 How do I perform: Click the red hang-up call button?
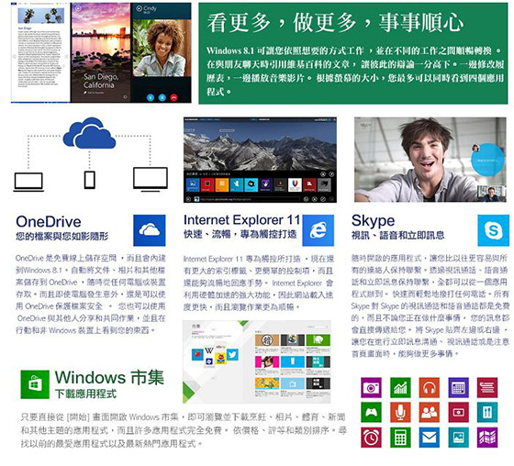tap(174, 97)
